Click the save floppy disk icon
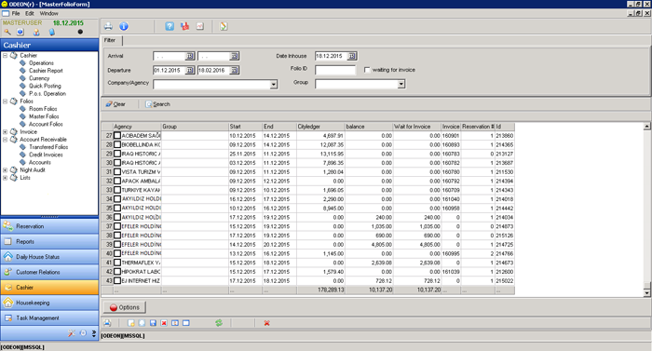Screen dimensions: 652x351 [x=153, y=323]
